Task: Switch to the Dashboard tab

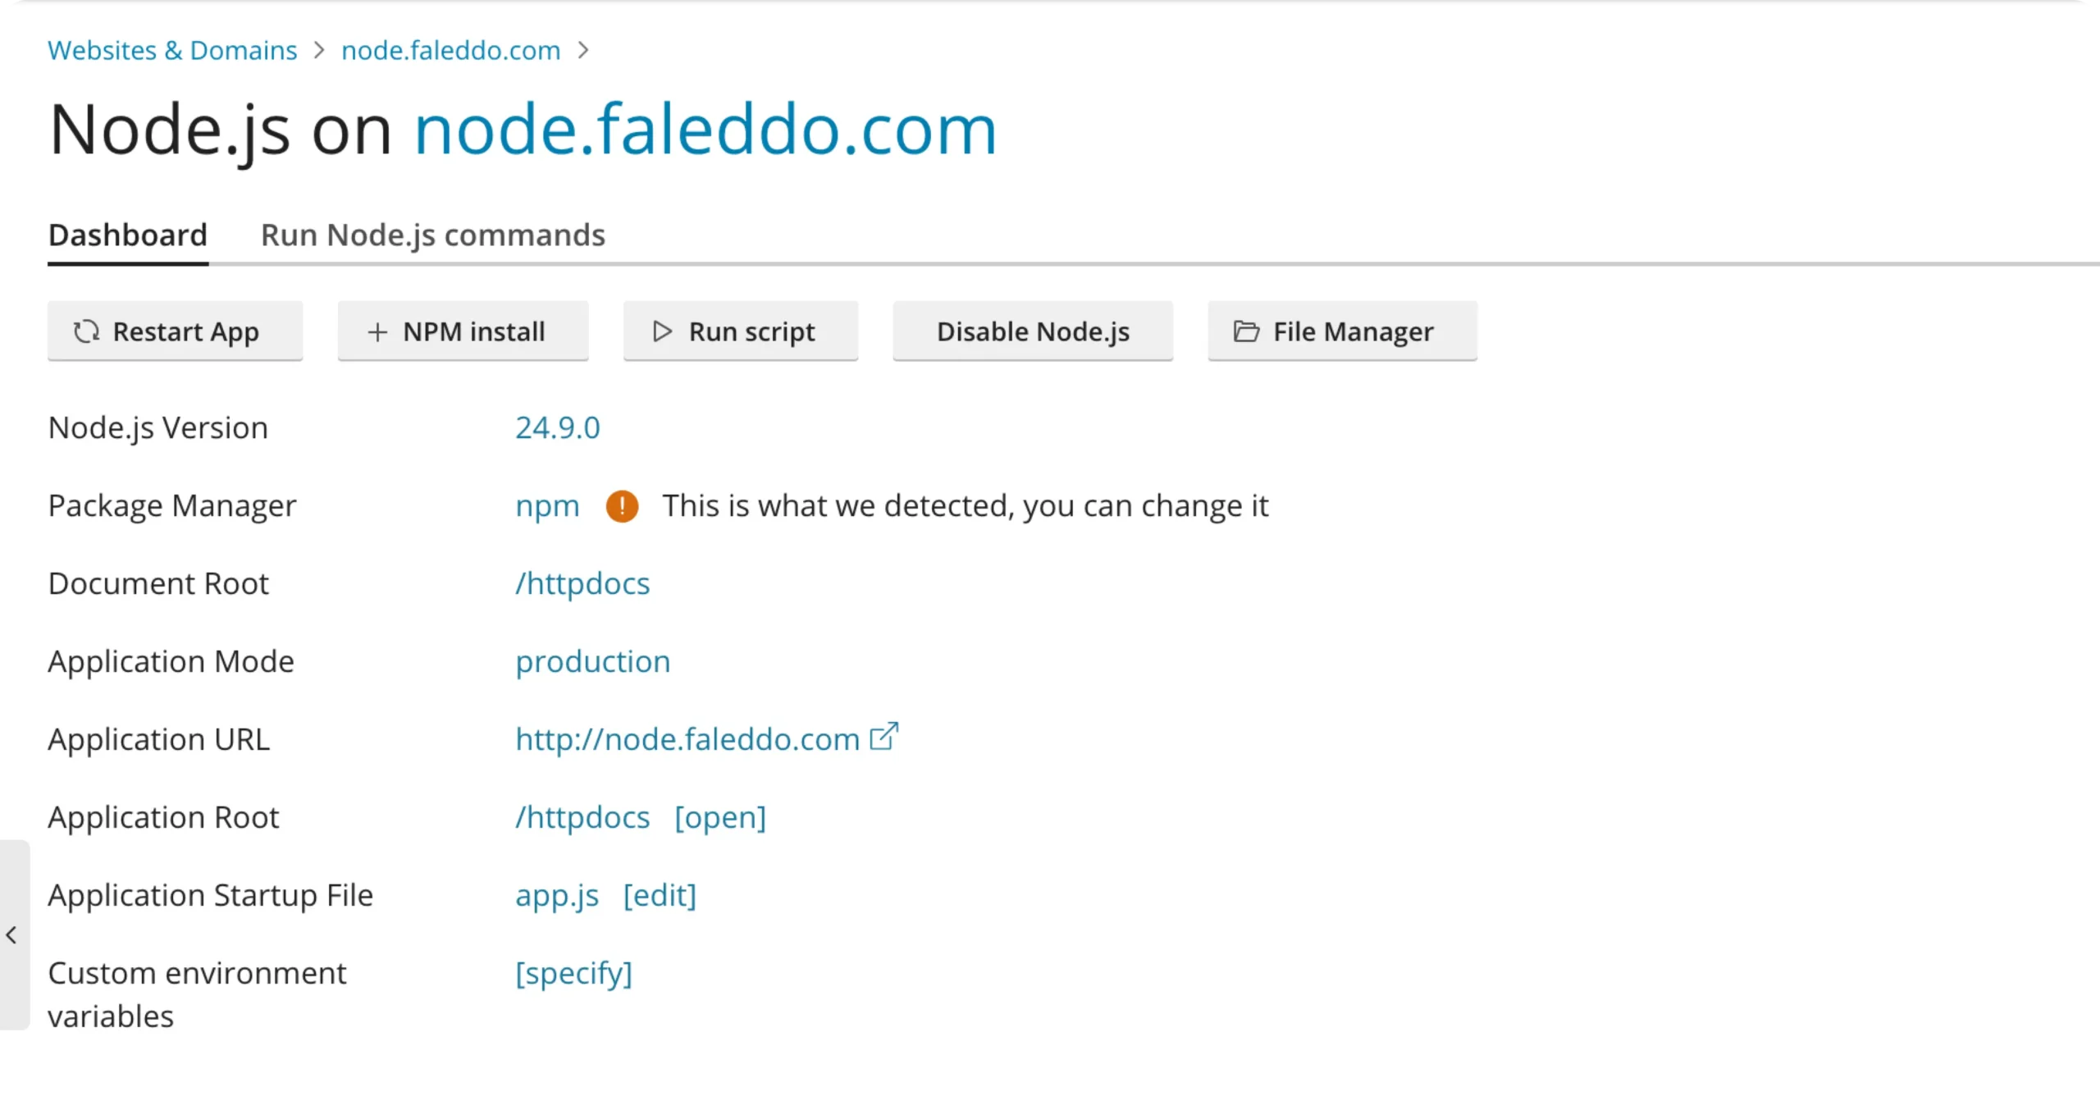Action: (128, 235)
